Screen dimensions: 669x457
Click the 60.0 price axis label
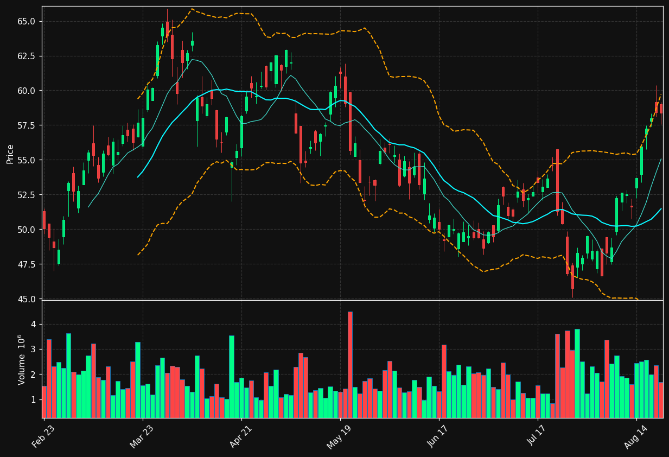(26, 91)
